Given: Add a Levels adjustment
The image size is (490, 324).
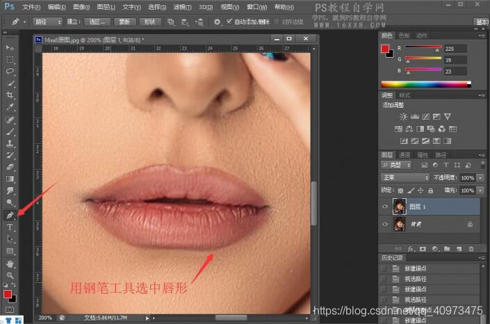Looking at the screenshot, I should click(x=415, y=117).
